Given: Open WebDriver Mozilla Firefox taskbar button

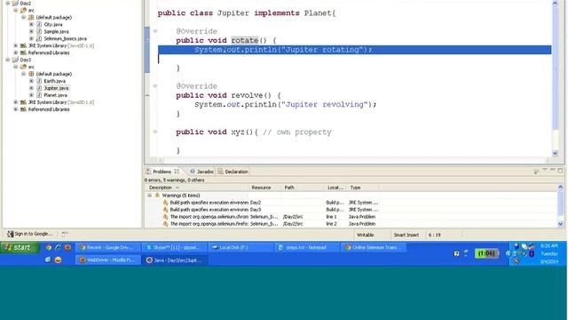Looking at the screenshot, I should tap(108, 260).
